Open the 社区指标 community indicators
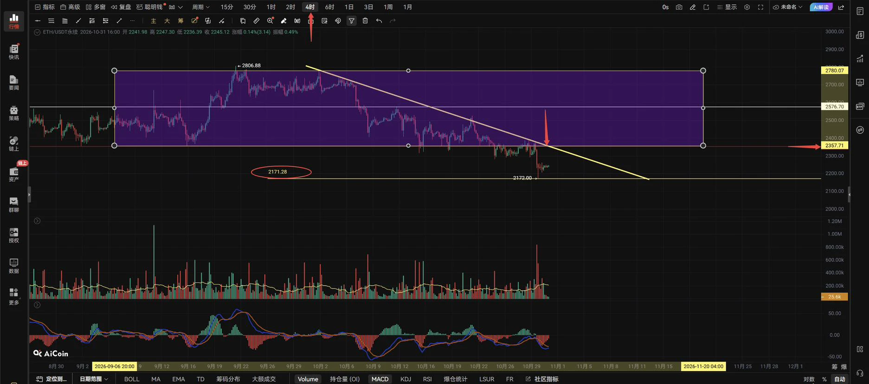 (x=542, y=379)
